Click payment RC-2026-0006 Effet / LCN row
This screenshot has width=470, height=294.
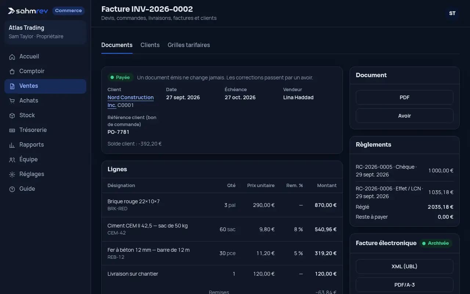[x=405, y=192]
